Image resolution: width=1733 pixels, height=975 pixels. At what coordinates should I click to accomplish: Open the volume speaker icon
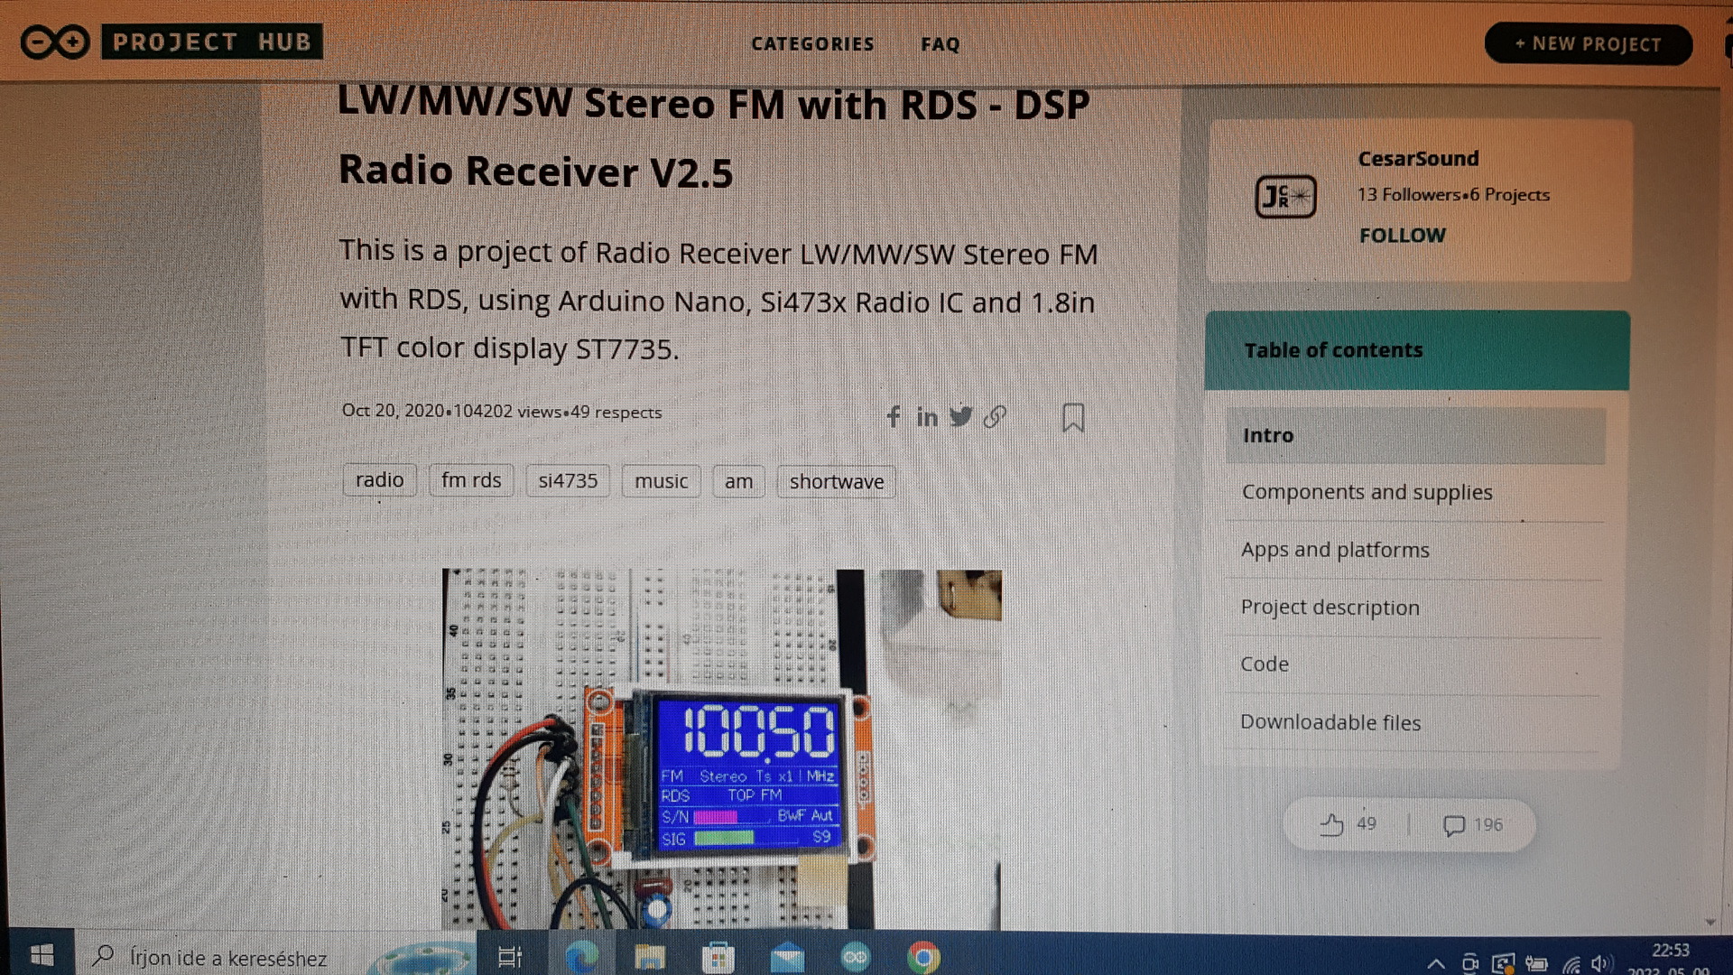[1602, 963]
